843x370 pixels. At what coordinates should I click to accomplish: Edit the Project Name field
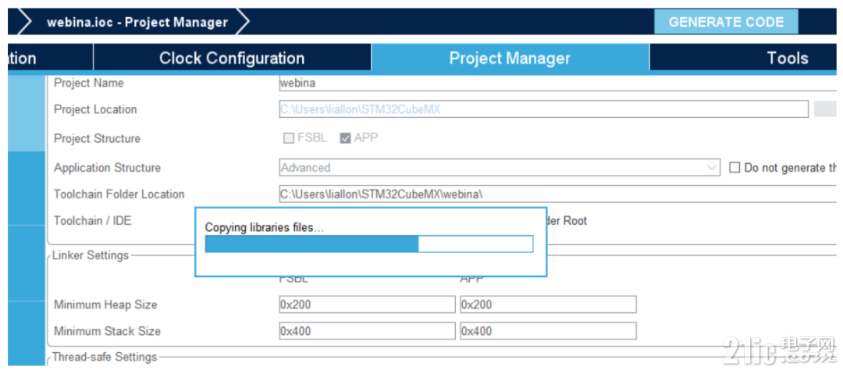pyautogui.click(x=557, y=83)
